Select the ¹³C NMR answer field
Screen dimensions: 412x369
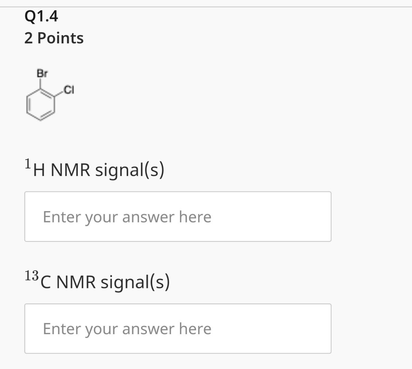(x=178, y=329)
